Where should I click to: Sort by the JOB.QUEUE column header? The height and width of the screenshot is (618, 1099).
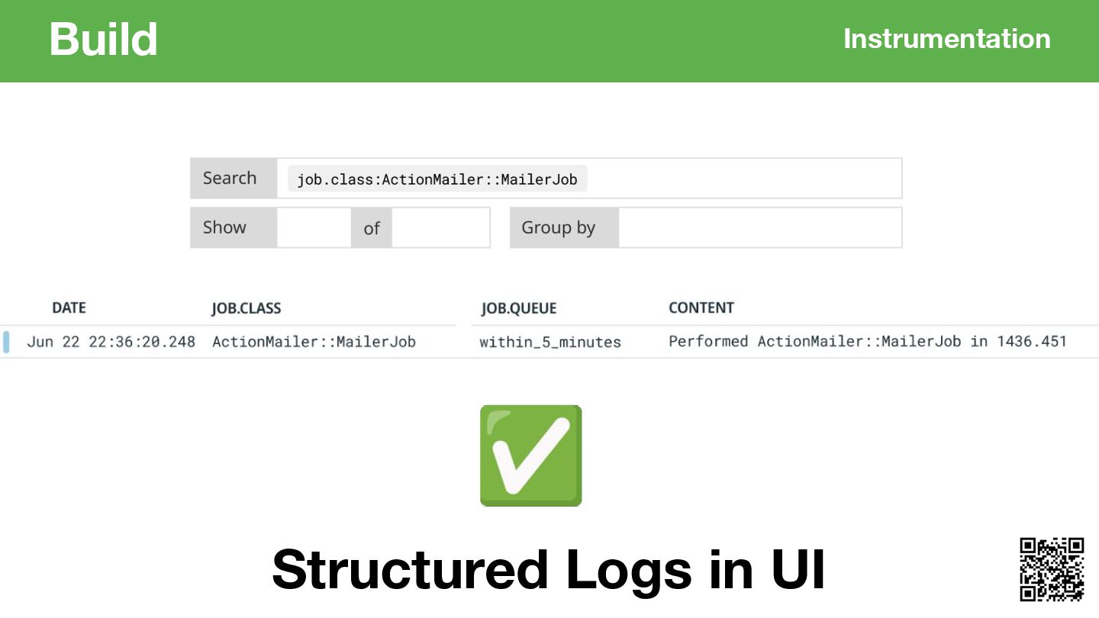pyautogui.click(x=519, y=308)
